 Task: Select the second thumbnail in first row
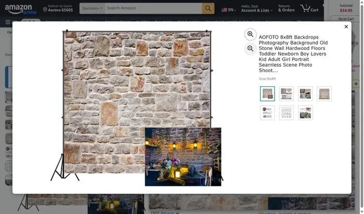(x=287, y=94)
